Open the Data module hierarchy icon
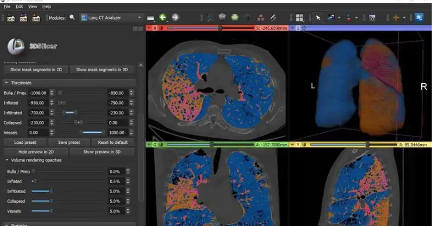Screen dimensions: 434x226 210,18
